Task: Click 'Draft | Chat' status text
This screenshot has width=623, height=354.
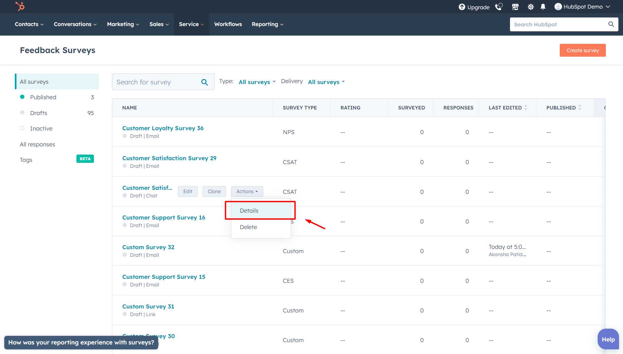Action: 144,196
